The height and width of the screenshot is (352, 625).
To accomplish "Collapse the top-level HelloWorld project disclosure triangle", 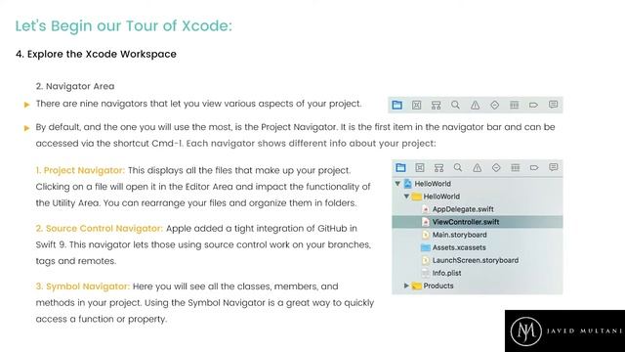I will 397,184.
